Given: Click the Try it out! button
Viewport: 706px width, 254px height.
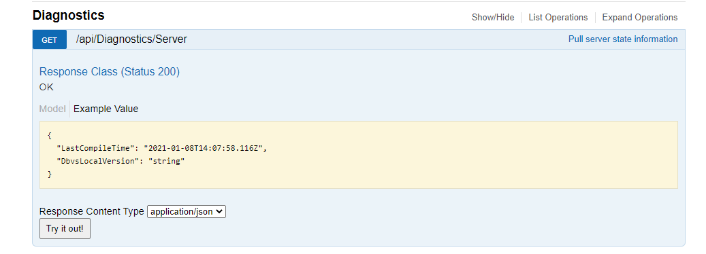Looking at the screenshot, I should [x=65, y=228].
